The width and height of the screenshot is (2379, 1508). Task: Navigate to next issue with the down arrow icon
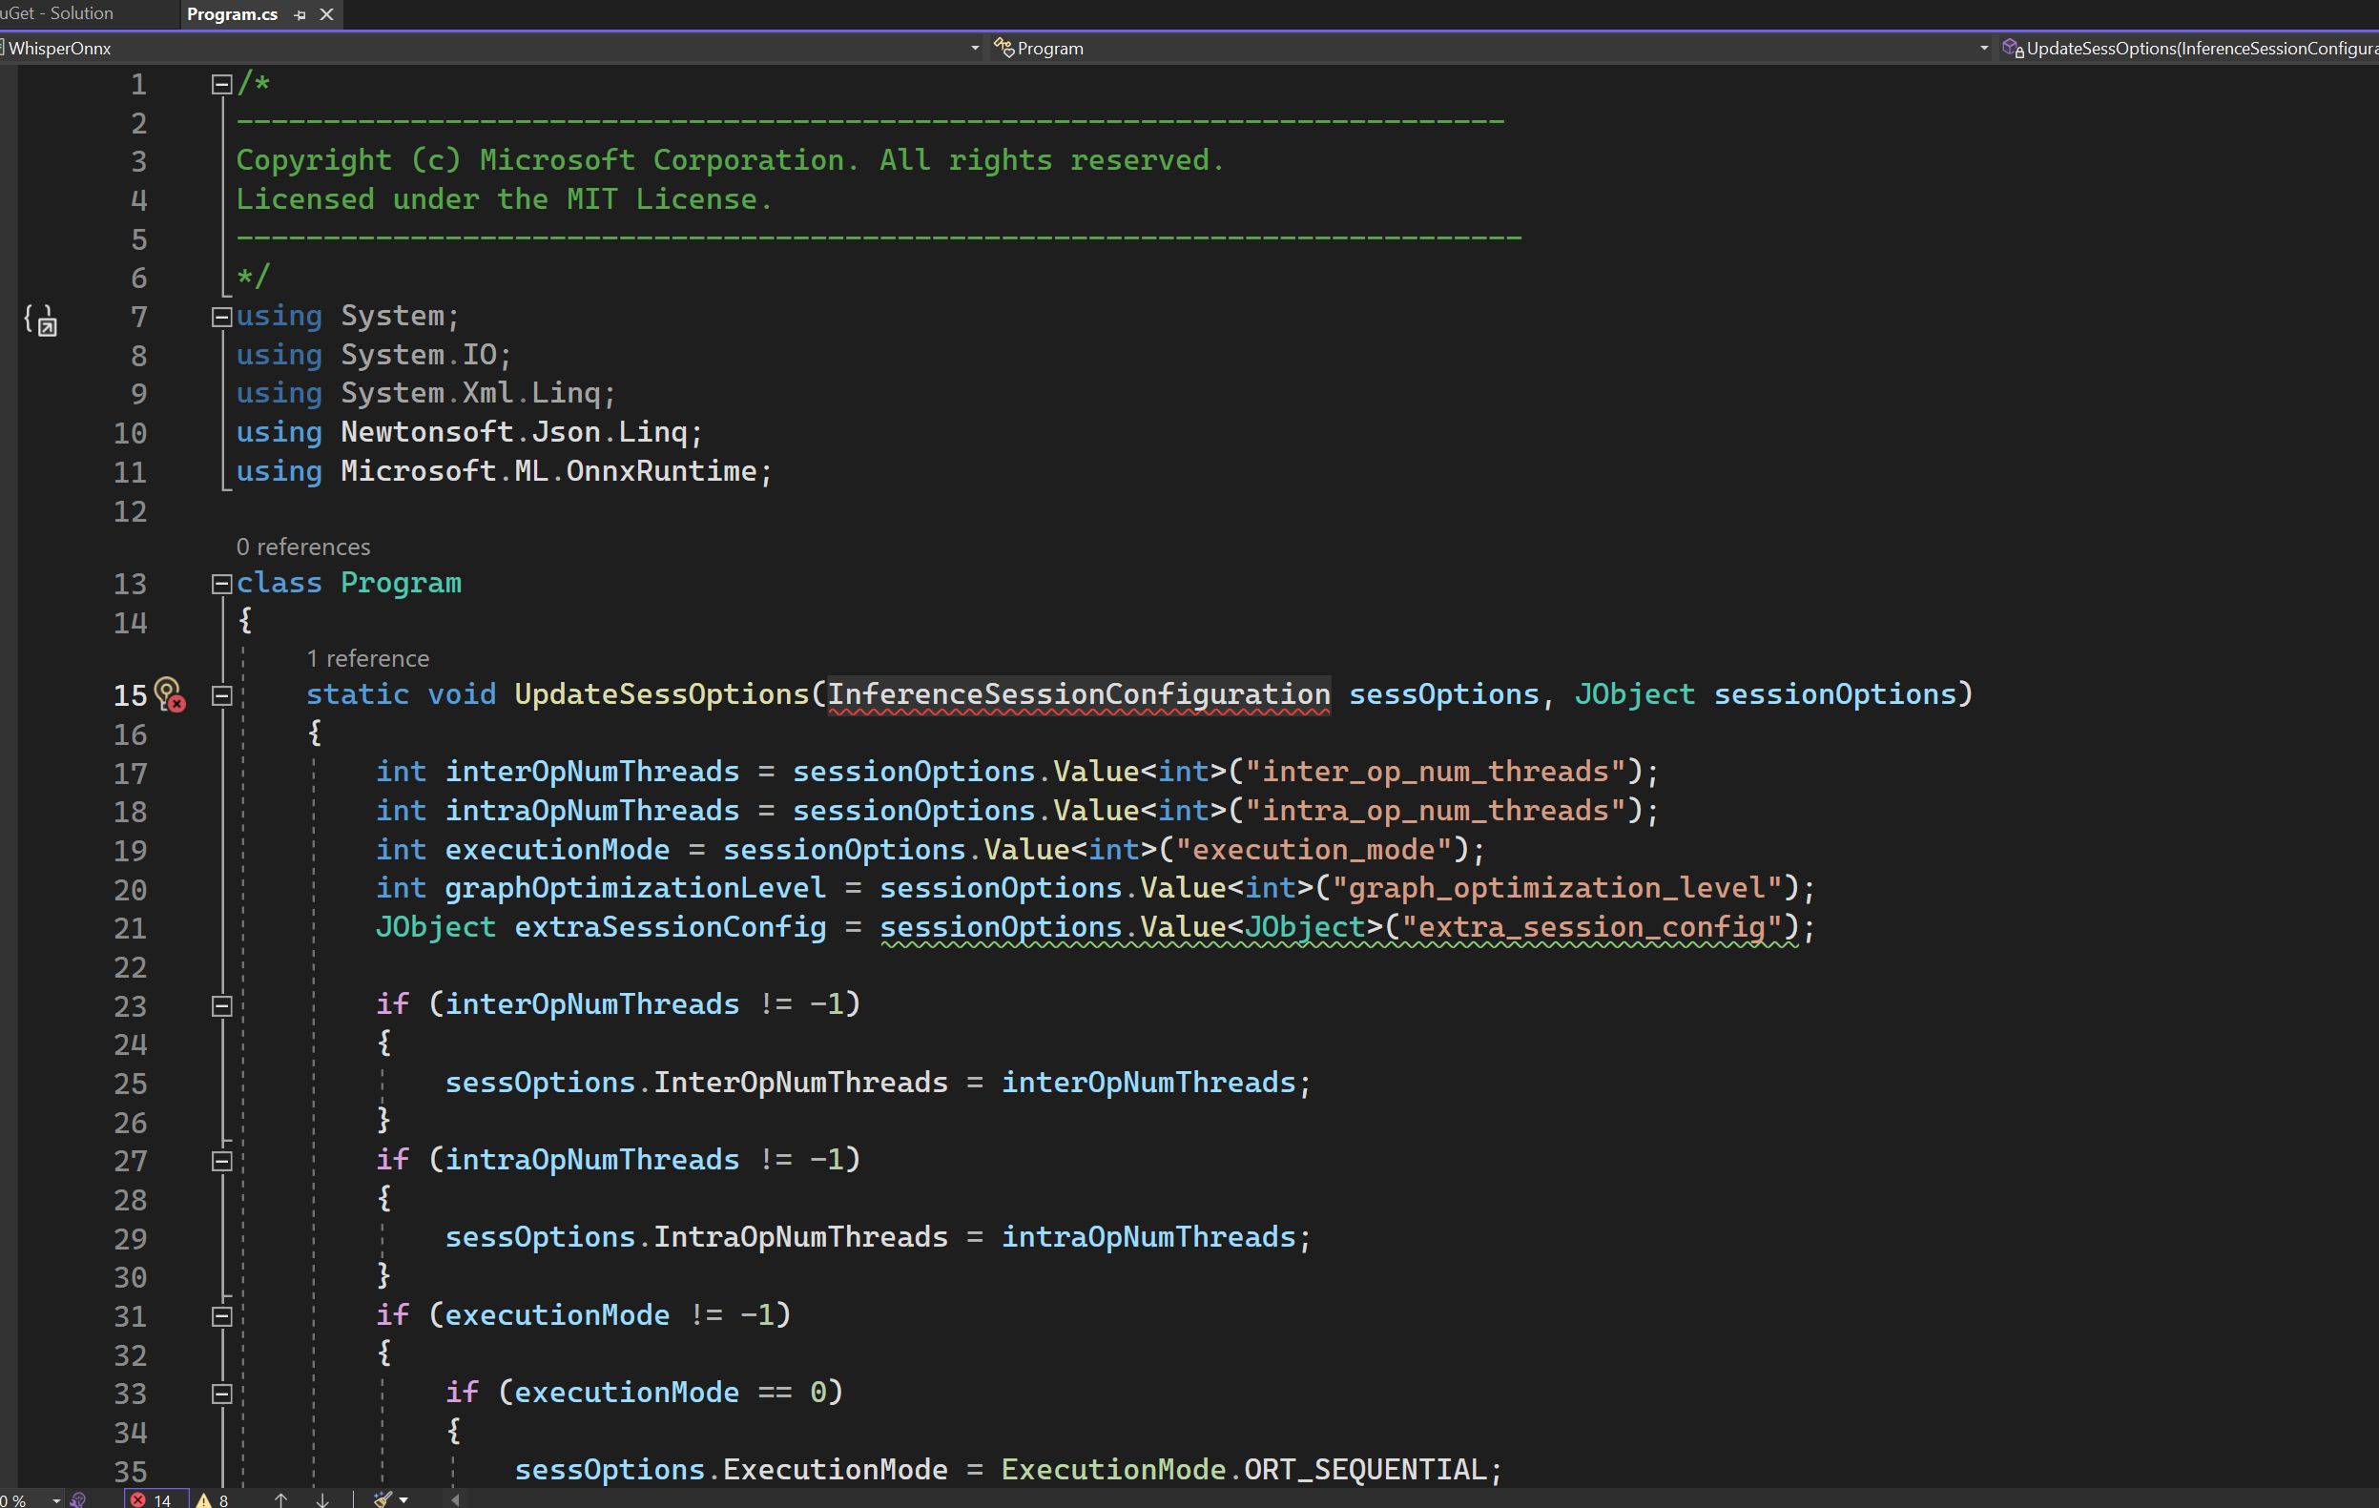point(323,1499)
